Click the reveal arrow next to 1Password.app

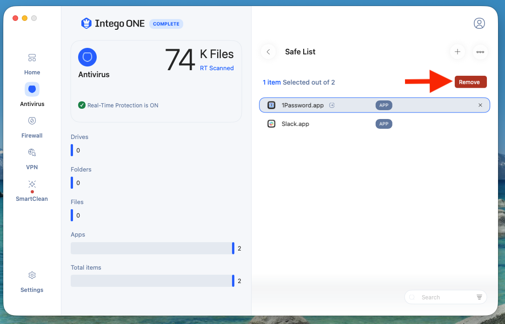[x=332, y=106]
